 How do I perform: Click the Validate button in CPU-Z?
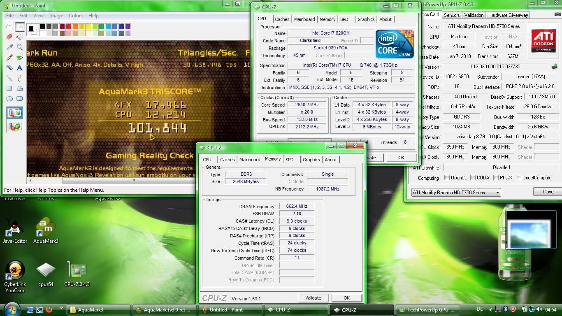(x=313, y=298)
